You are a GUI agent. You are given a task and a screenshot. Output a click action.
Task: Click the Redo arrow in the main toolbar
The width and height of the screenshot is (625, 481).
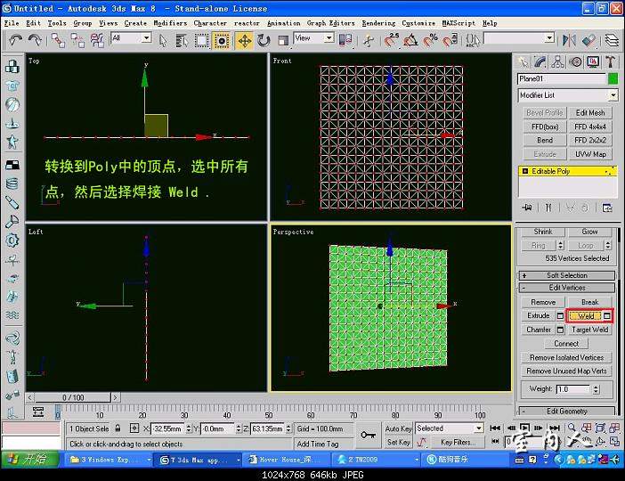click(35, 40)
